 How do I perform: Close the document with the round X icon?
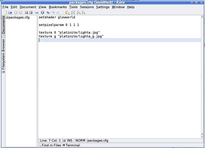click(43, 12)
